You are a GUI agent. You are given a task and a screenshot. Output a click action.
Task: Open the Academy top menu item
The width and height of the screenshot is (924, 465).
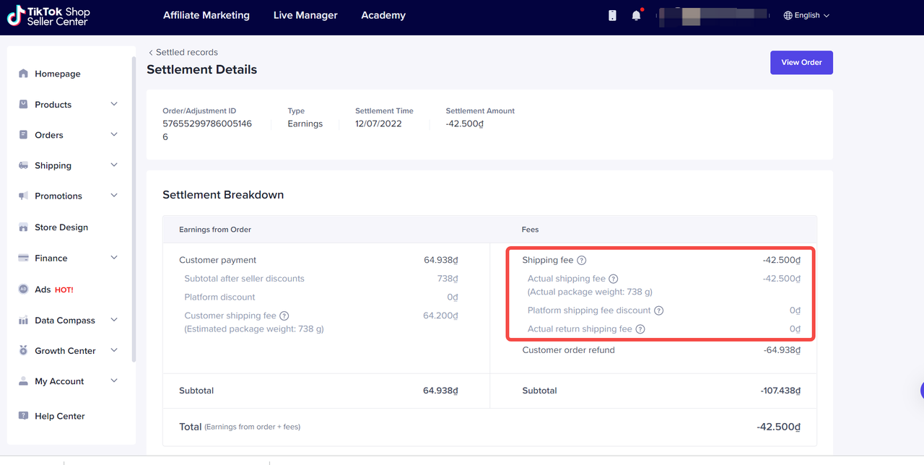(x=383, y=15)
